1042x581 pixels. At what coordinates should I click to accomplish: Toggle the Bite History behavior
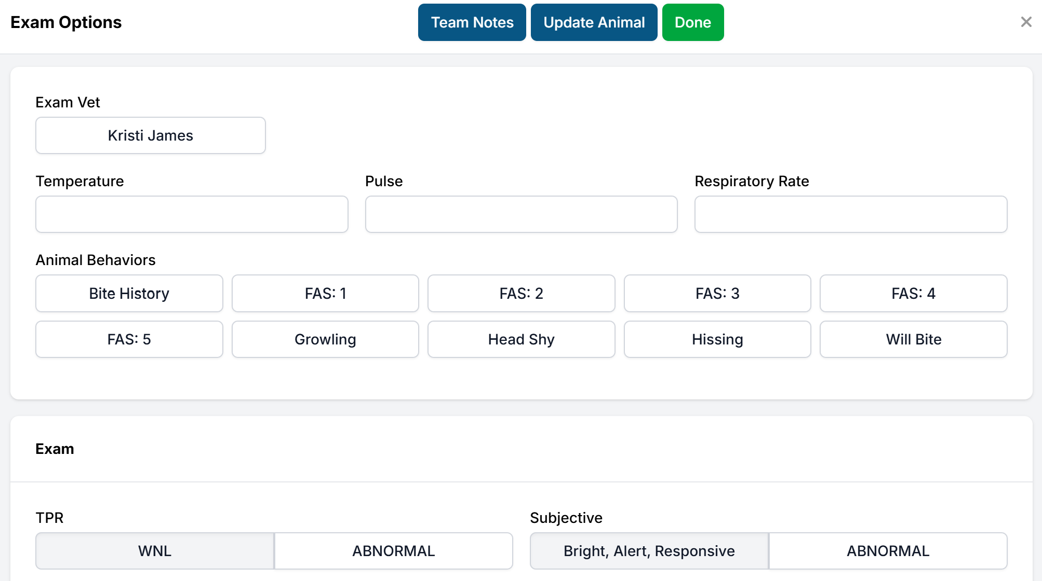click(x=129, y=294)
